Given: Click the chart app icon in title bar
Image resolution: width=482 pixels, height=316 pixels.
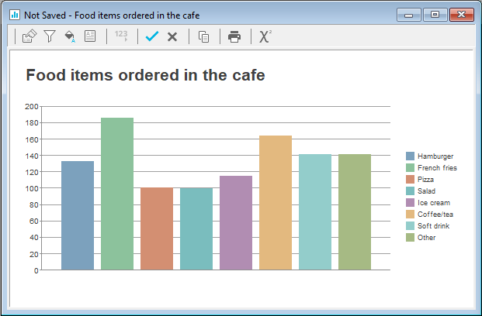Looking at the screenshot, I should (15, 15).
